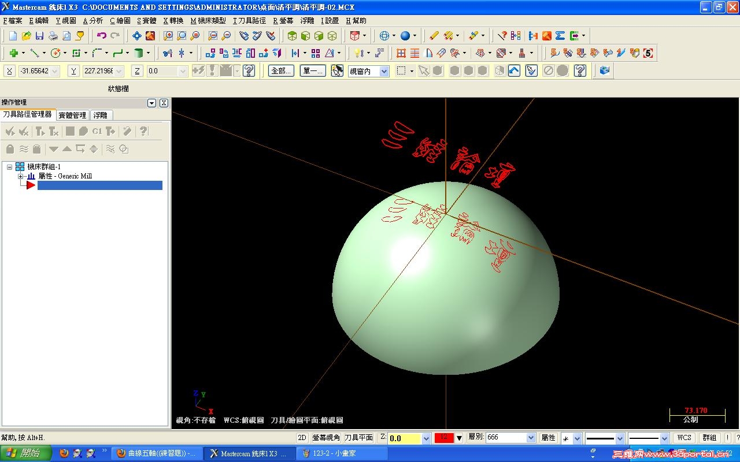Image resolution: width=740 pixels, height=462 pixels.
Task: Click the 刀具平面 status bar button
Action: [358, 438]
